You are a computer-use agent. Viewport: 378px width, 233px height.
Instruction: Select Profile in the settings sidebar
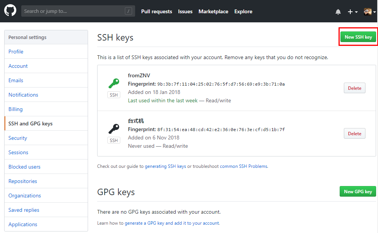click(16, 52)
